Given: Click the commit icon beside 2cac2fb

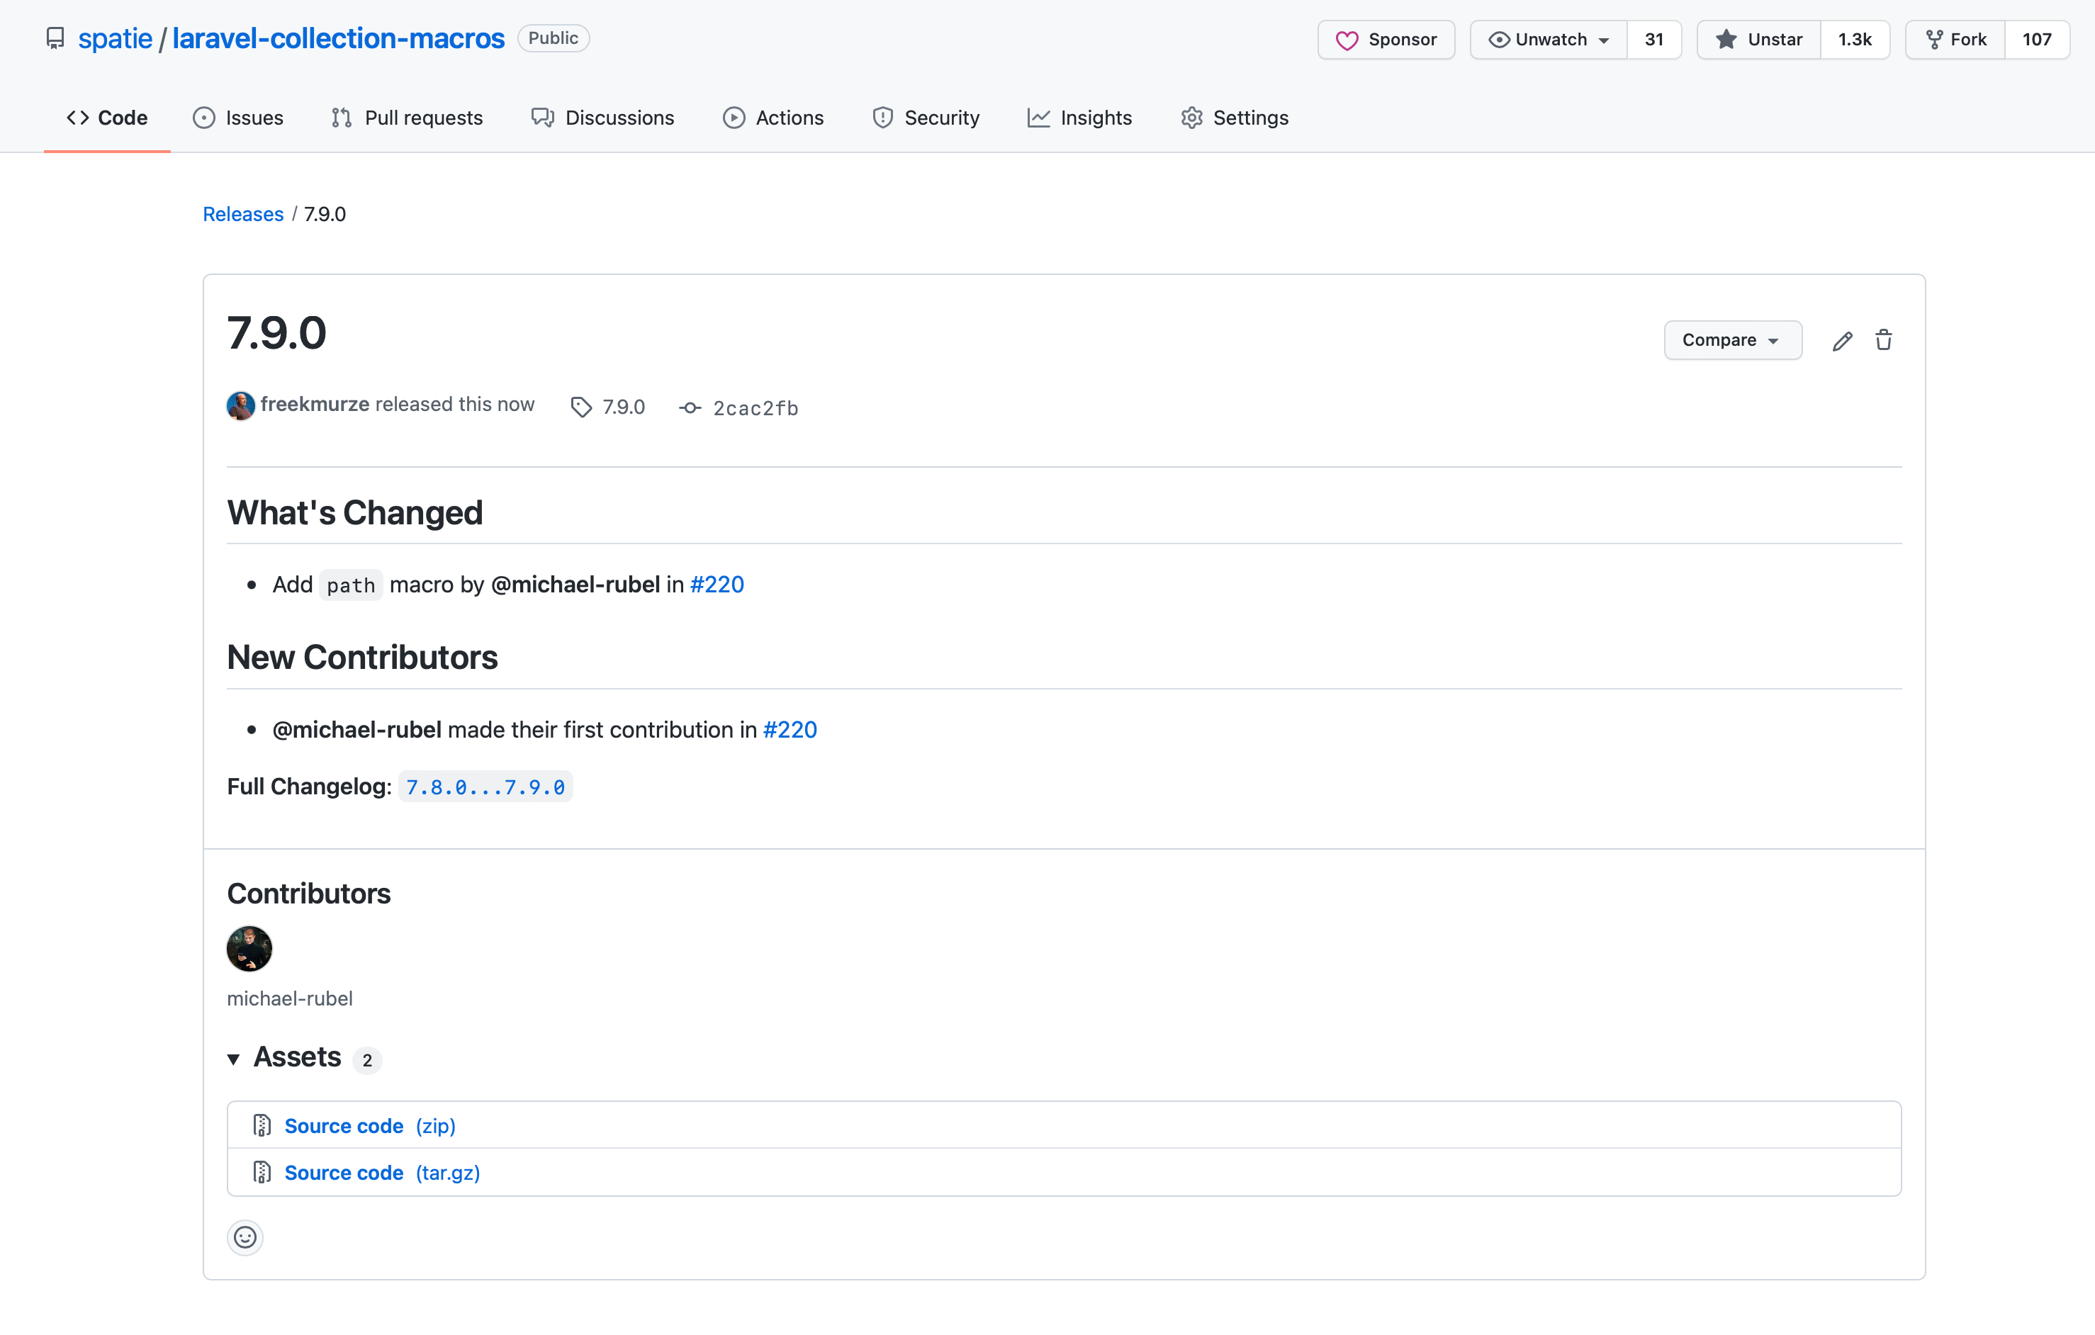Looking at the screenshot, I should pos(690,408).
